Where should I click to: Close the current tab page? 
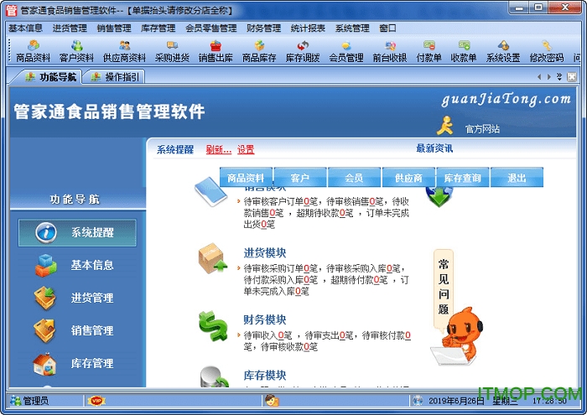tap(572, 77)
